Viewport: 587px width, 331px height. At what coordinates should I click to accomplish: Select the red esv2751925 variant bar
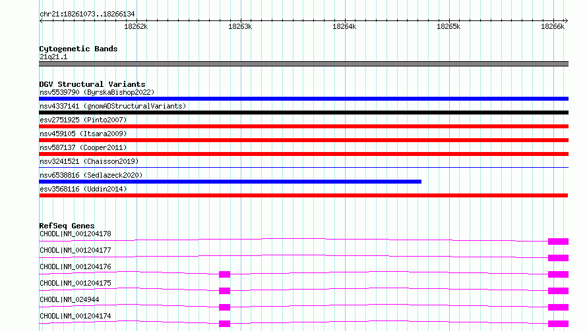pyautogui.click(x=303, y=126)
